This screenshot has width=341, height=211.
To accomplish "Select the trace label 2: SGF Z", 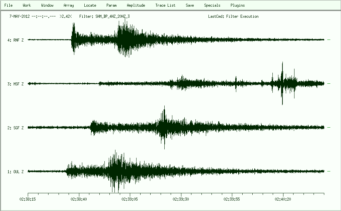I will pyautogui.click(x=16, y=128).
